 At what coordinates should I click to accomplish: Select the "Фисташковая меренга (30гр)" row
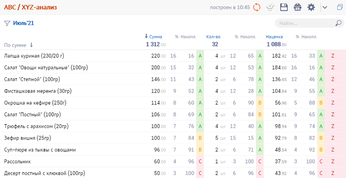[x=38, y=91]
